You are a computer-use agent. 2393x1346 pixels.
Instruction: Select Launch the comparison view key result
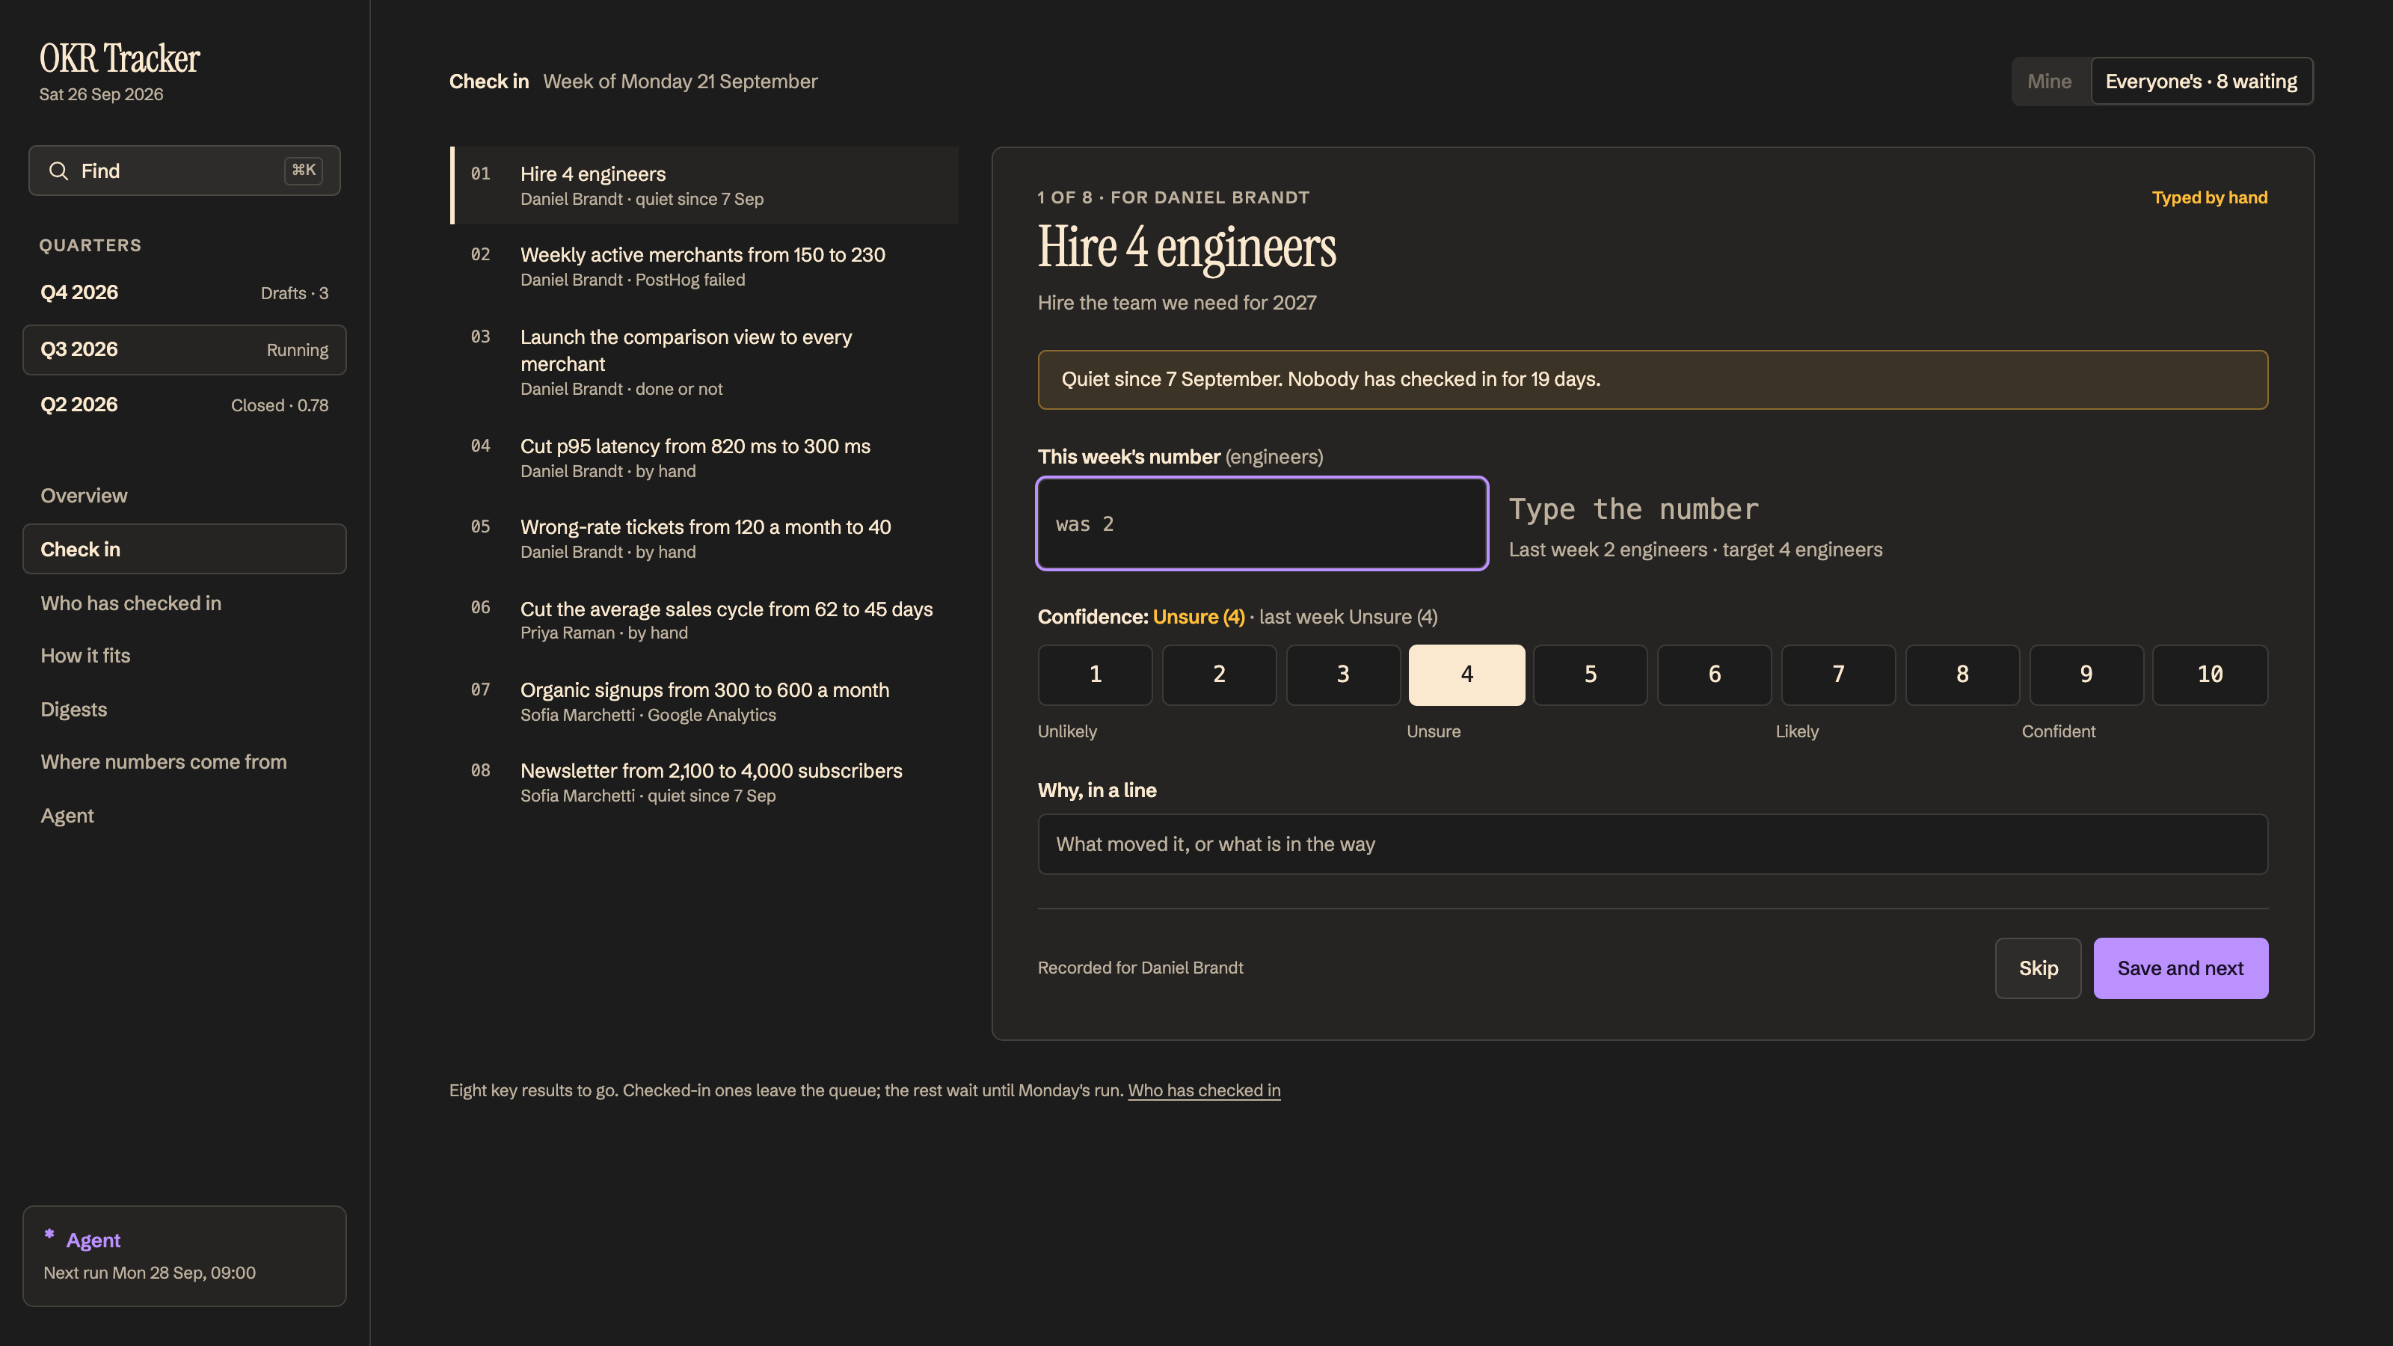click(704, 362)
